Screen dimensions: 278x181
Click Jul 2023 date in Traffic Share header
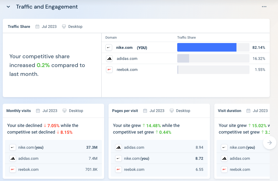click(x=49, y=26)
